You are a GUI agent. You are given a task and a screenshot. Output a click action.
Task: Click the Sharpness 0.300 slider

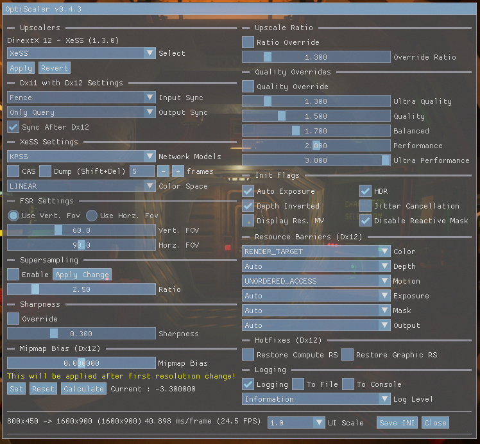pos(81,334)
